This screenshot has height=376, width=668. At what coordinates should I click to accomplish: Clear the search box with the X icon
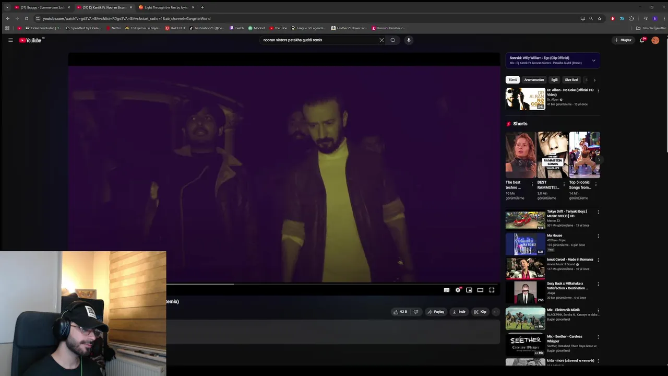click(381, 40)
